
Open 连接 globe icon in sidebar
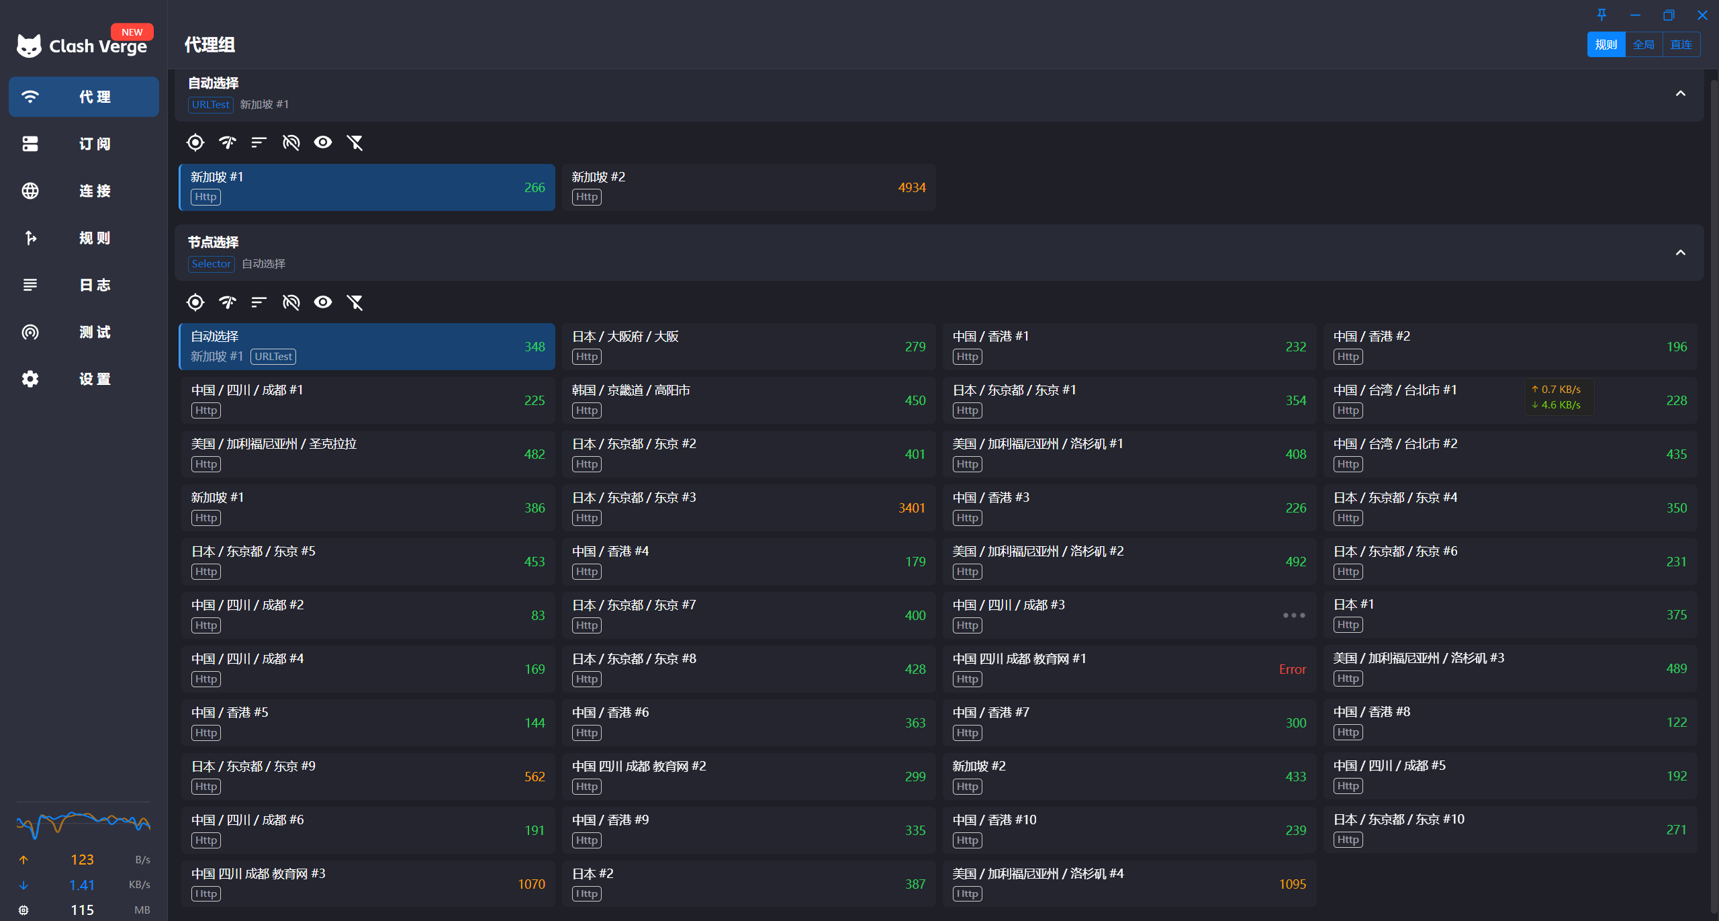tap(30, 191)
